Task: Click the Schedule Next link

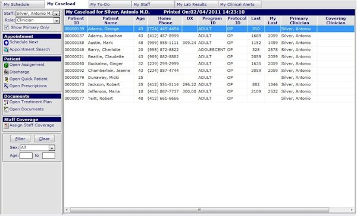Action: pos(24,42)
